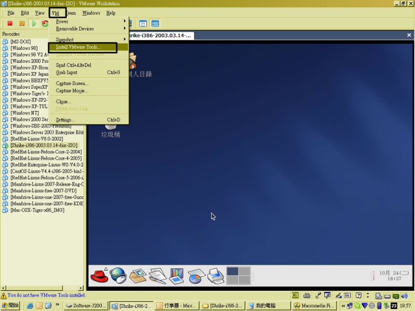Click the toolbar icon left of full screen
415x311 pixels.
pos(143,24)
